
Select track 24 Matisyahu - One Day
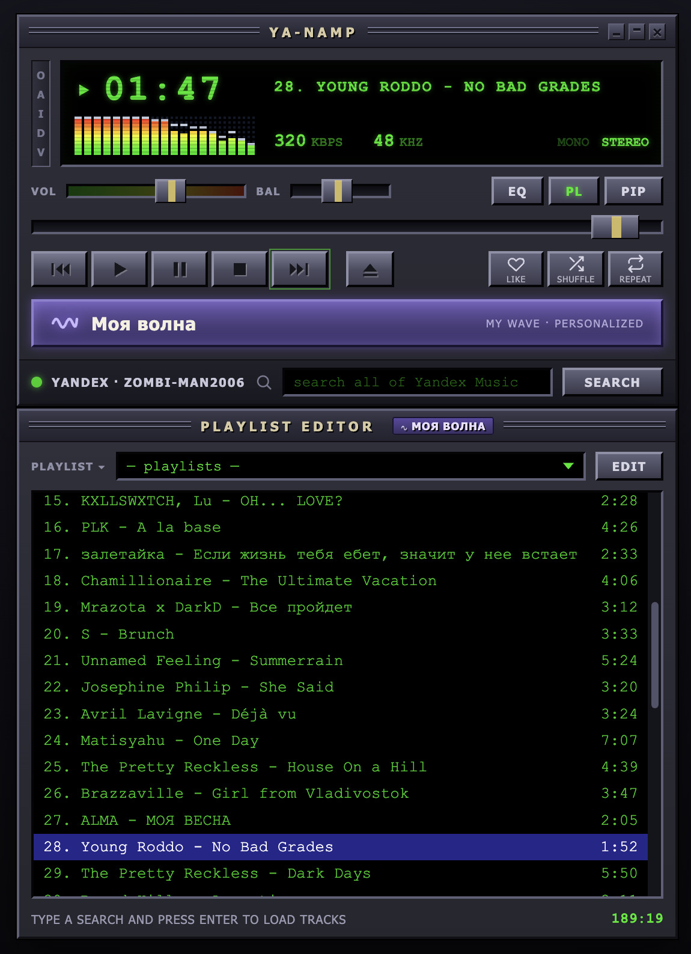point(340,741)
